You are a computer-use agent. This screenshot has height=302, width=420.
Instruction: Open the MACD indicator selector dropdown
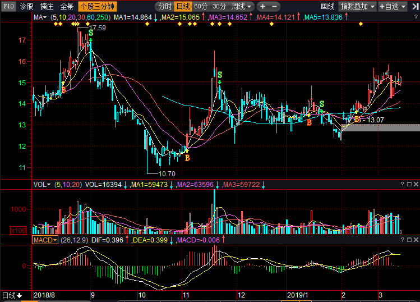tap(45, 240)
